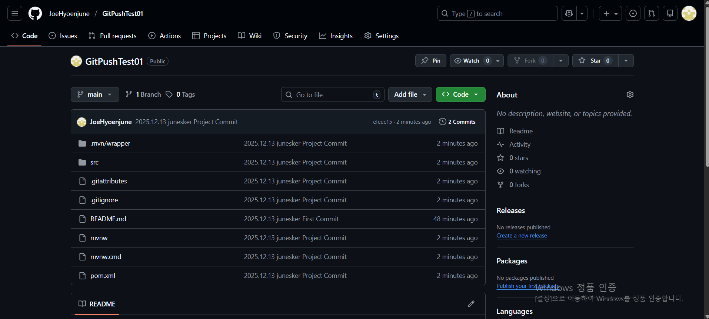709x319 pixels.
Task: Open the repository Settings tab
Action: coord(382,36)
